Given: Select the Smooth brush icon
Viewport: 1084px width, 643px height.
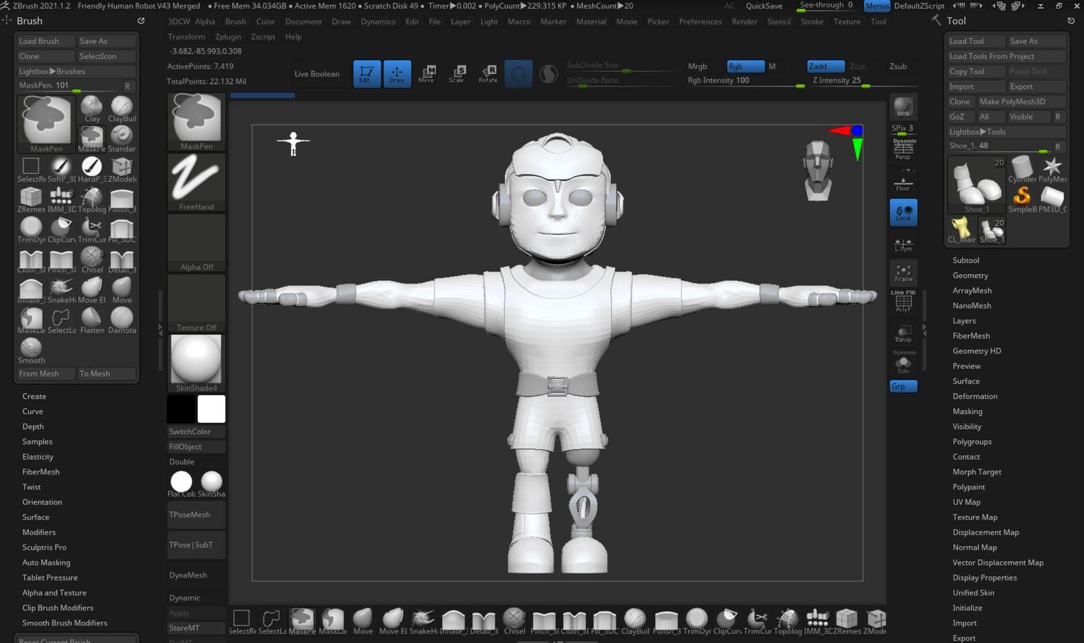Looking at the screenshot, I should [31, 351].
